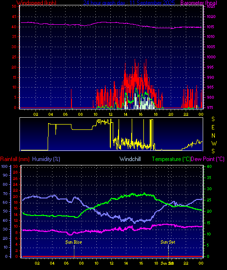The image size is (227, 270).
Task: Click the Sun Rise marker label
Action: click(x=73, y=242)
